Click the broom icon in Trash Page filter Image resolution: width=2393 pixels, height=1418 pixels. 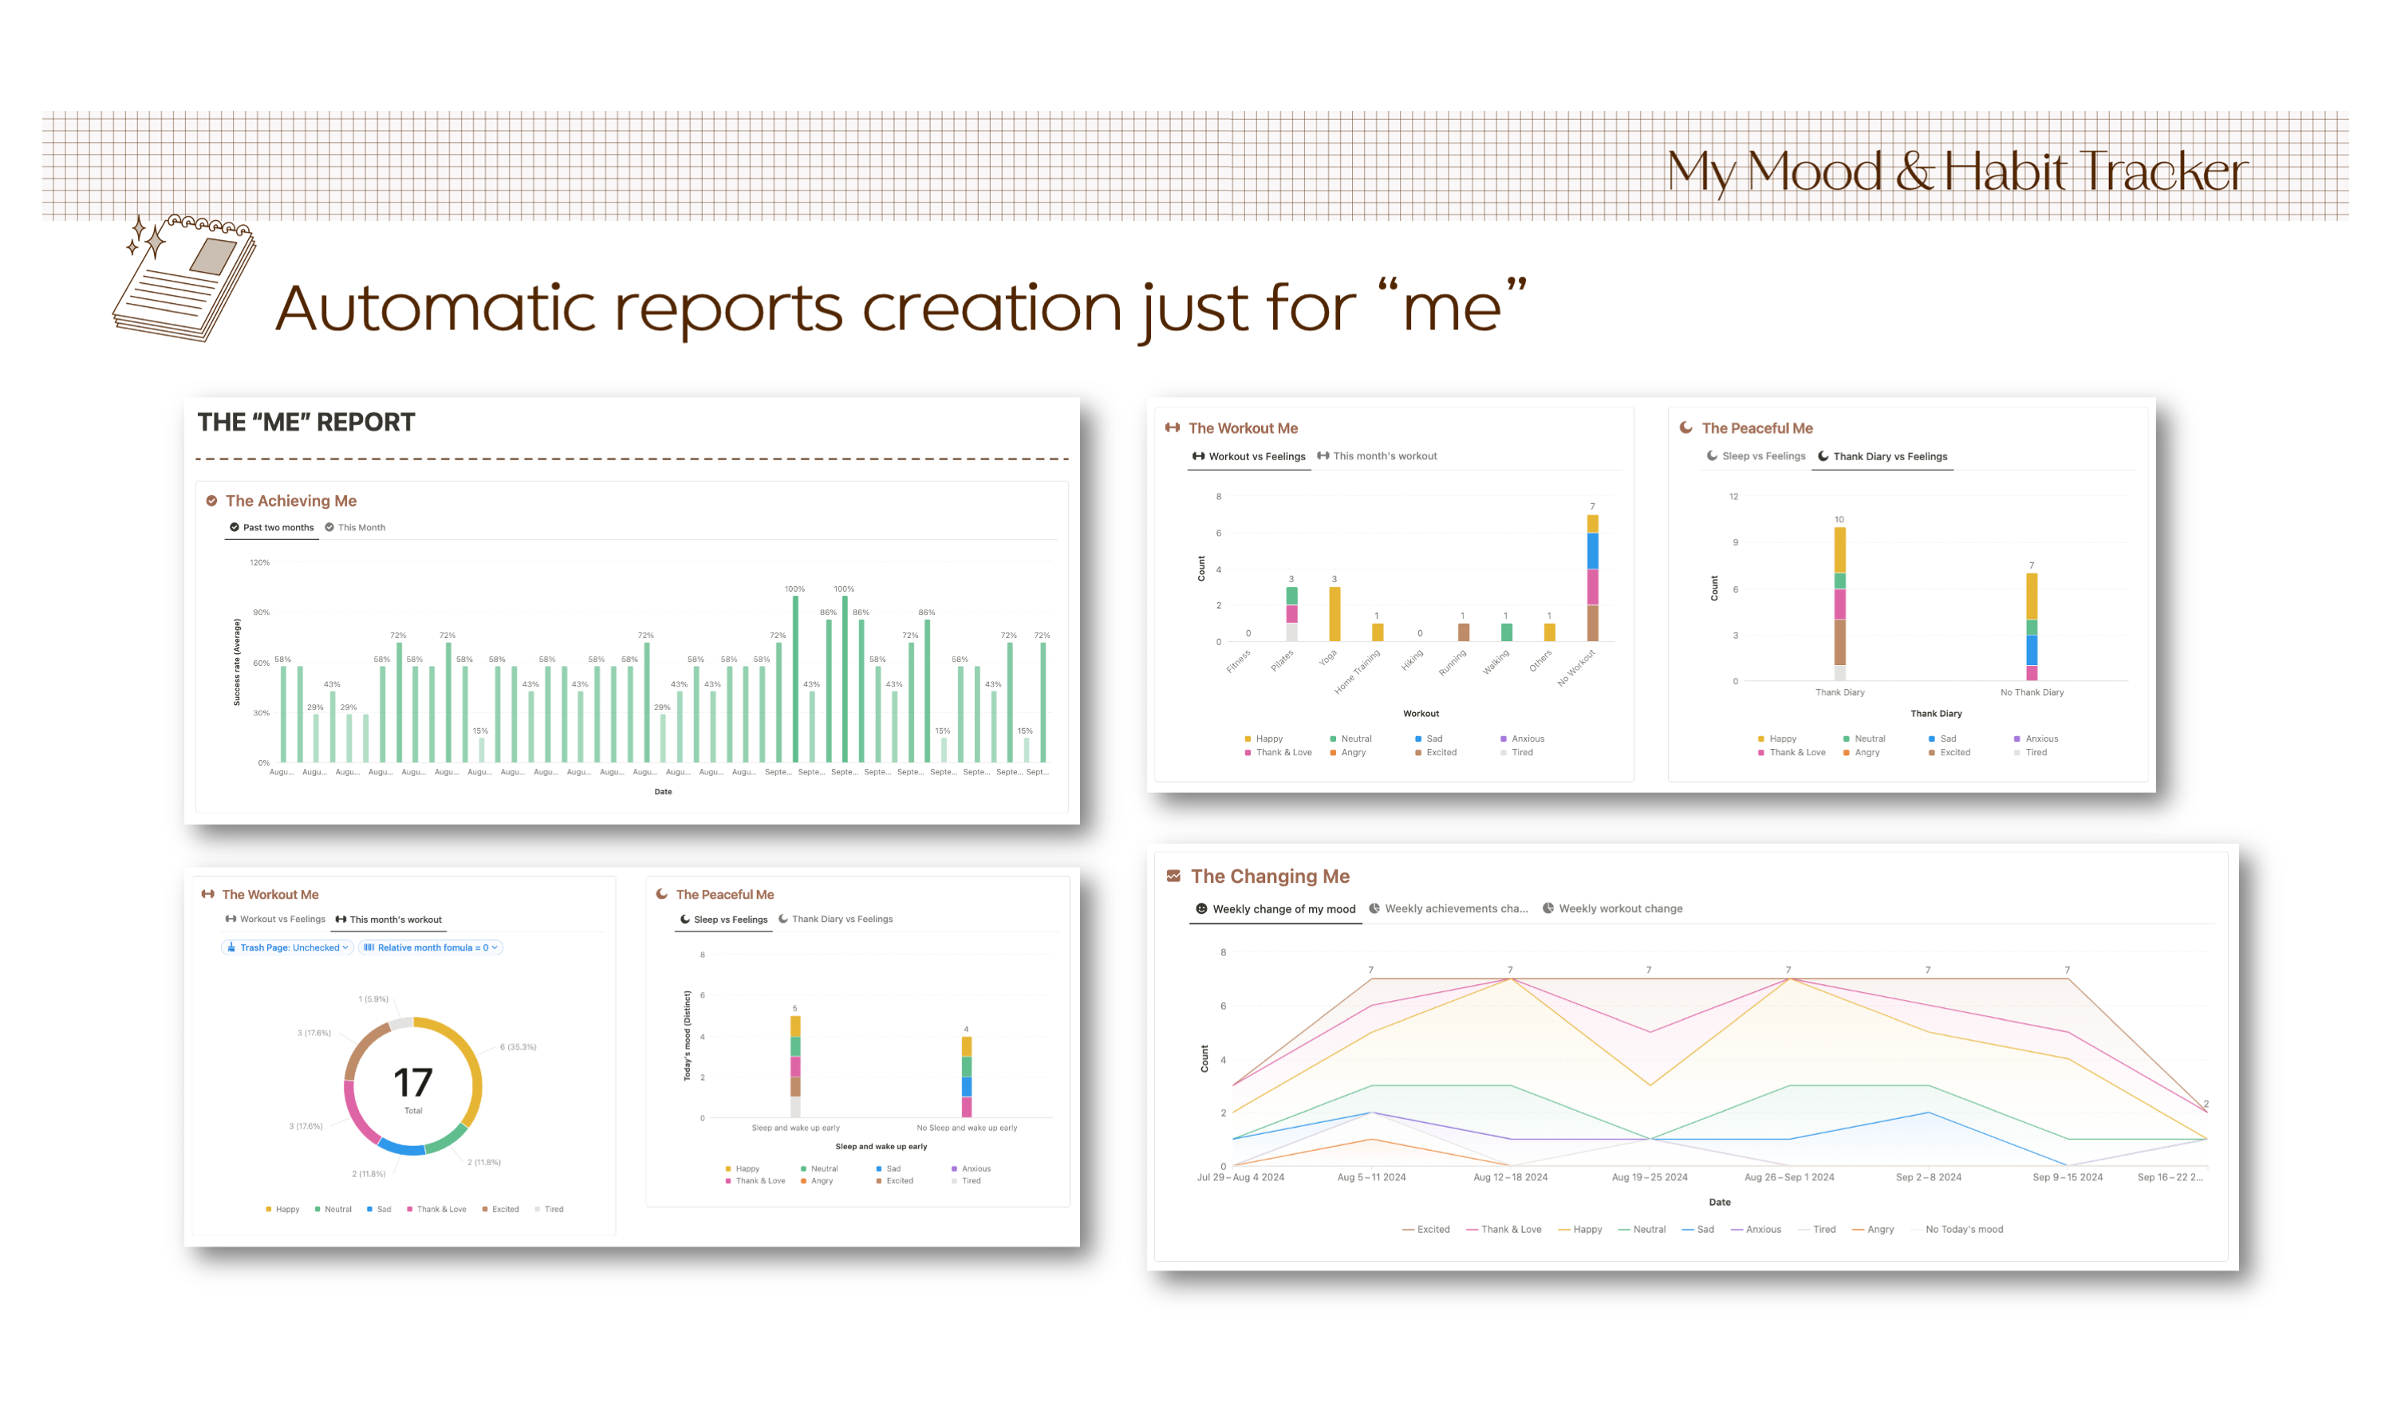click(231, 948)
